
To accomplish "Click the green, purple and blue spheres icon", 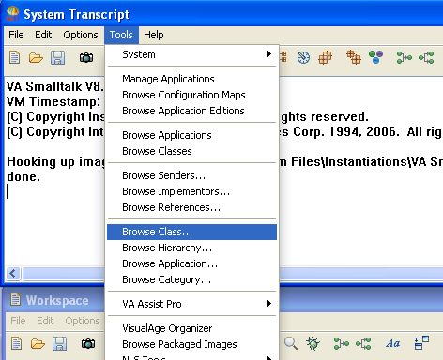I will tap(375, 57).
